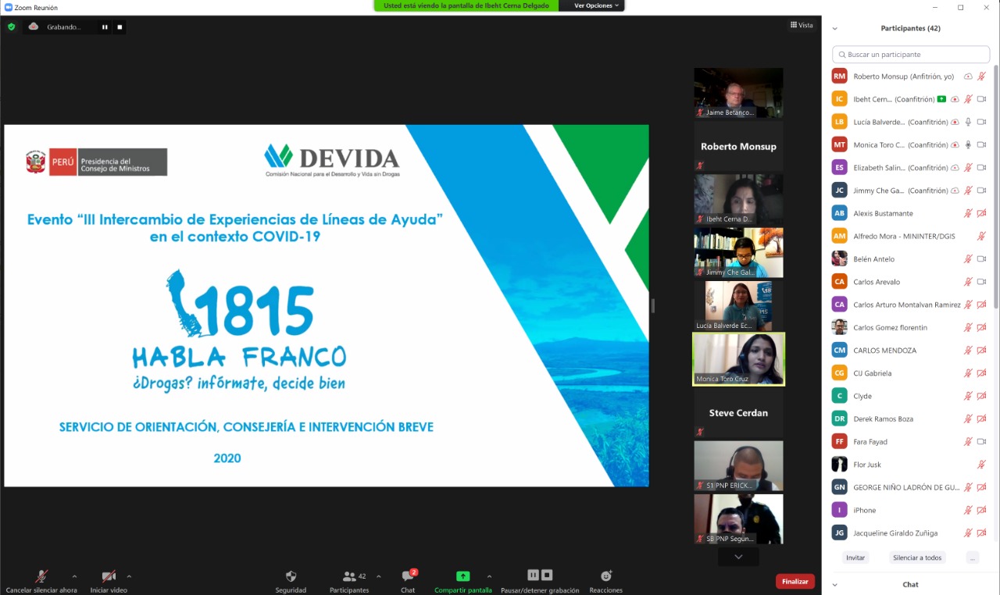Toggle Lucía Balverde's microphone icon

(968, 122)
